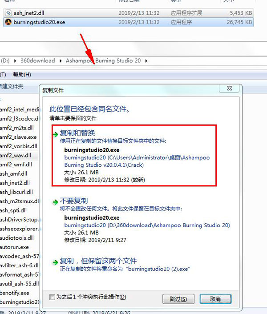This screenshot has width=267, height=314.
Task: Select autorun.exe in the file list
Action: click(x=15, y=247)
